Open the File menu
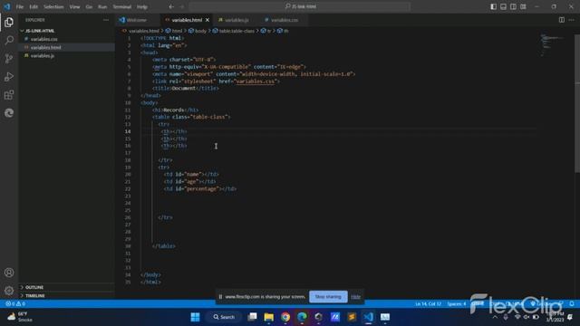Screen dimensions: 580x326 20,6
